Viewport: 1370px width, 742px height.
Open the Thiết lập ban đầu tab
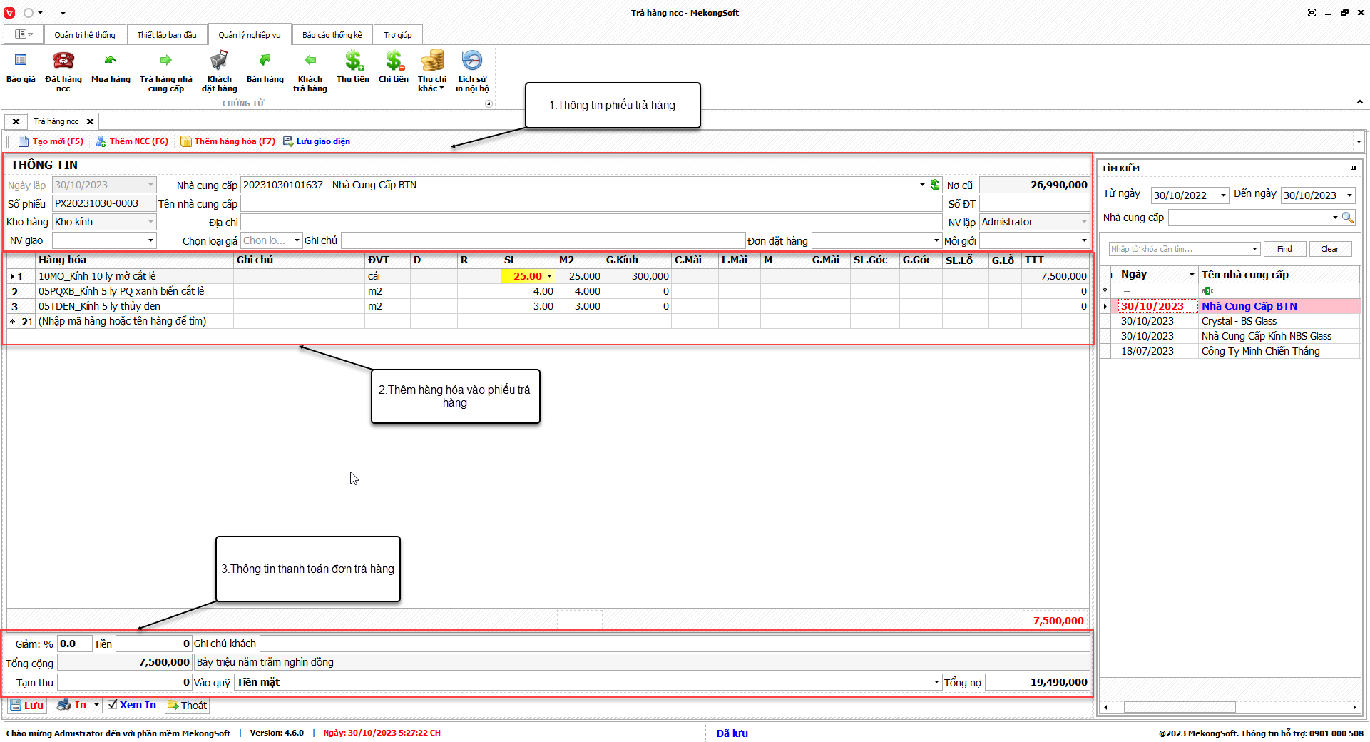point(167,35)
